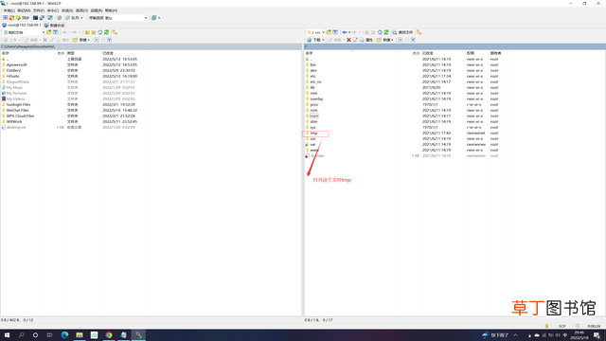Open Windows Start button
The width and height of the screenshot is (606, 341).
tap(7, 335)
